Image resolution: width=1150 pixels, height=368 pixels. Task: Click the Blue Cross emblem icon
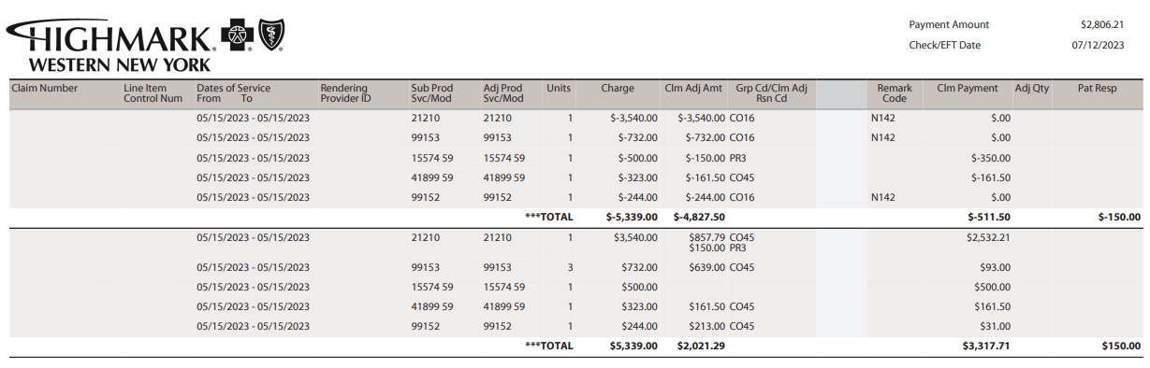[x=237, y=35]
